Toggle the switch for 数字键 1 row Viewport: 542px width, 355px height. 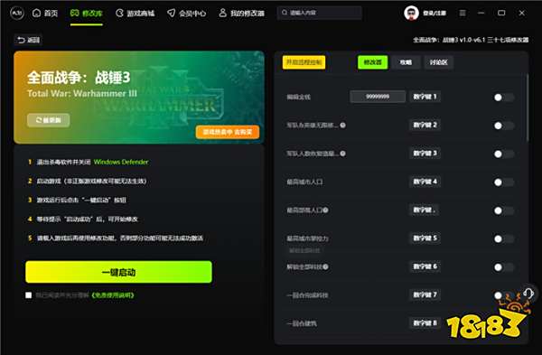pos(504,98)
